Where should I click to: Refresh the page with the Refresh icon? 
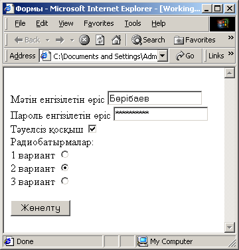pos(100,40)
